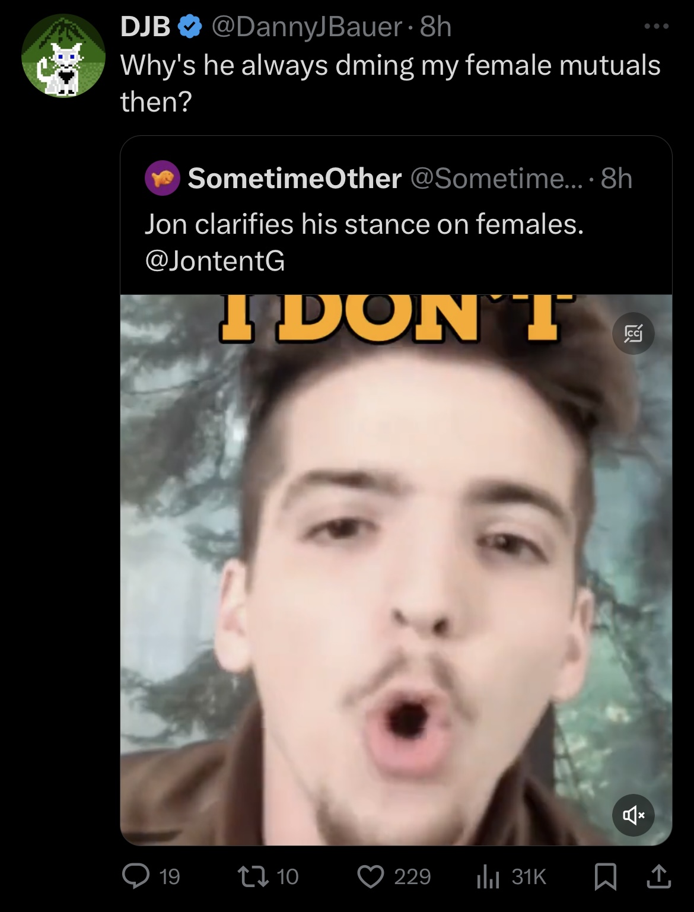694x912 pixels.
Task: Click the 8h timestamp on DJB's post
Action: 435,27
